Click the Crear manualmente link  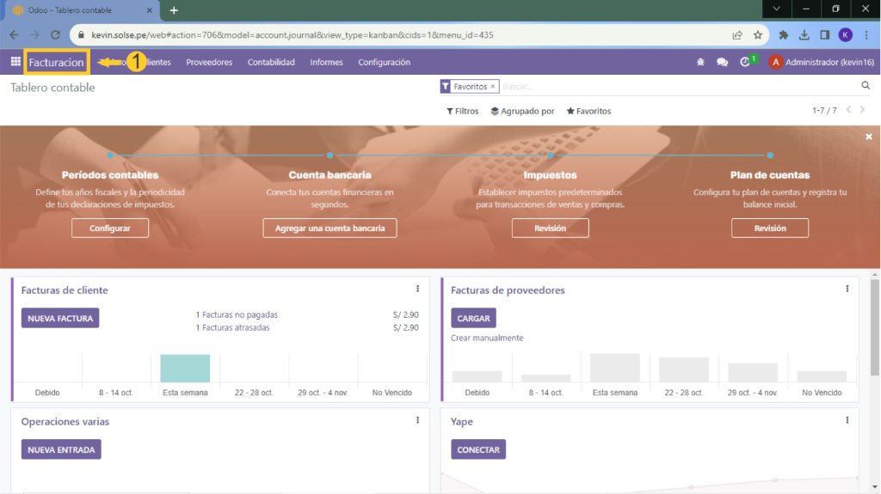487,338
